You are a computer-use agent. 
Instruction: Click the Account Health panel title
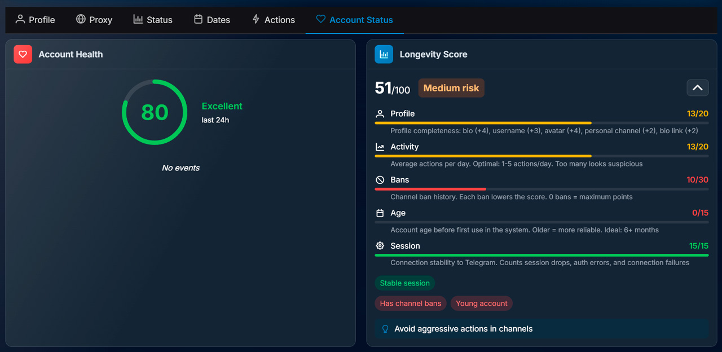(x=71, y=54)
